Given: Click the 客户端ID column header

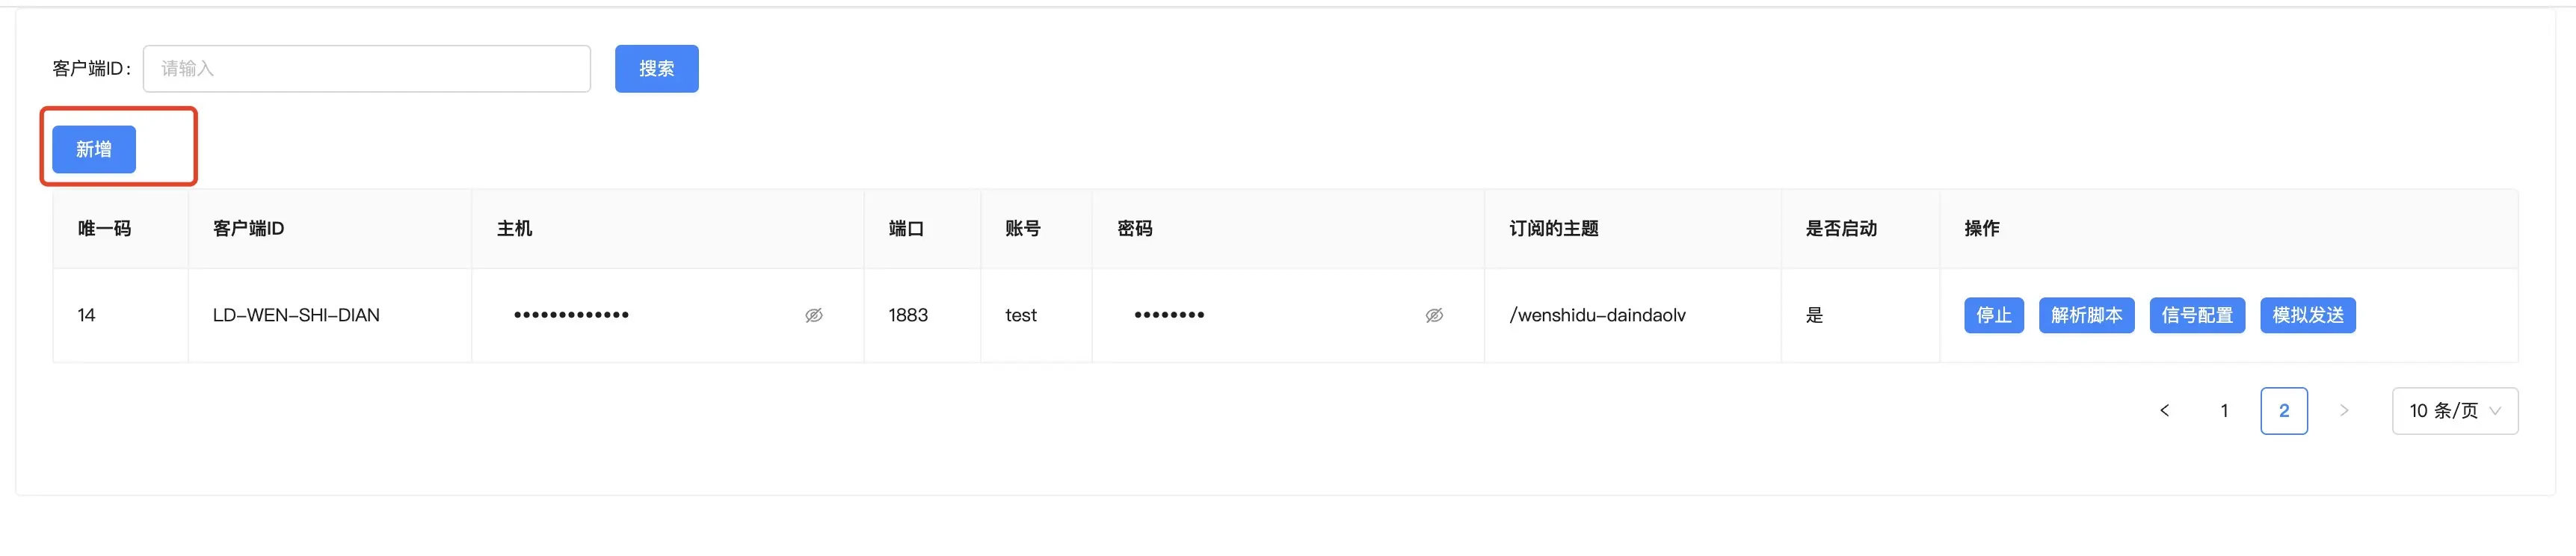Looking at the screenshot, I should coord(249,228).
